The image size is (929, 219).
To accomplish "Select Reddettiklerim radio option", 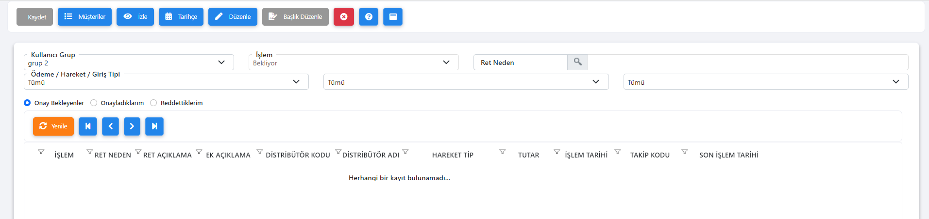I will coord(153,103).
